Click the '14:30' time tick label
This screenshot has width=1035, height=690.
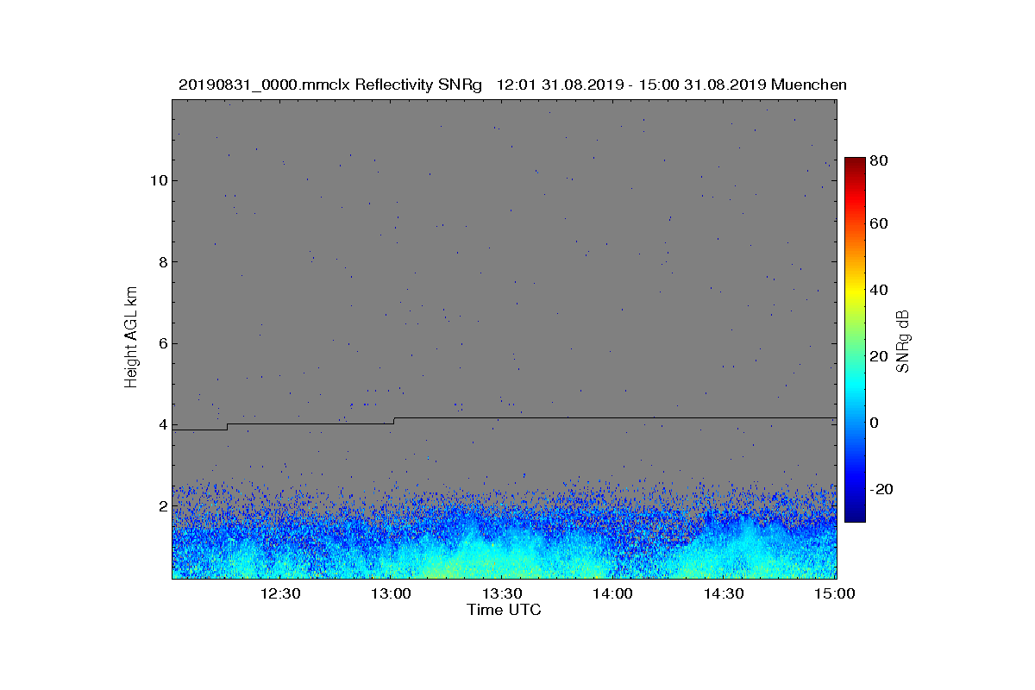click(724, 594)
